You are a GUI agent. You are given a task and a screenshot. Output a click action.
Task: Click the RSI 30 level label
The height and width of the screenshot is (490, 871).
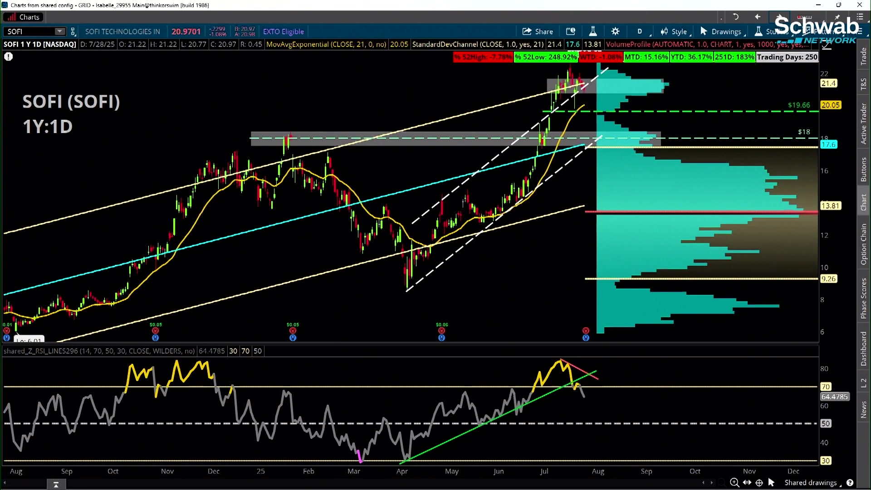(x=826, y=461)
